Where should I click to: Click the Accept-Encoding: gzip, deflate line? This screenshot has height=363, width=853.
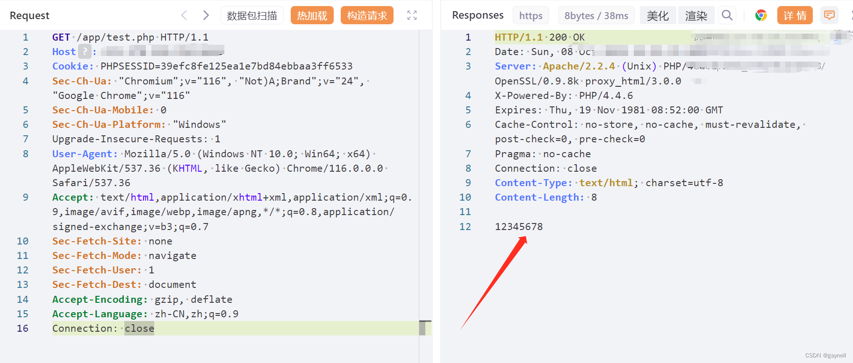coord(142,299)
